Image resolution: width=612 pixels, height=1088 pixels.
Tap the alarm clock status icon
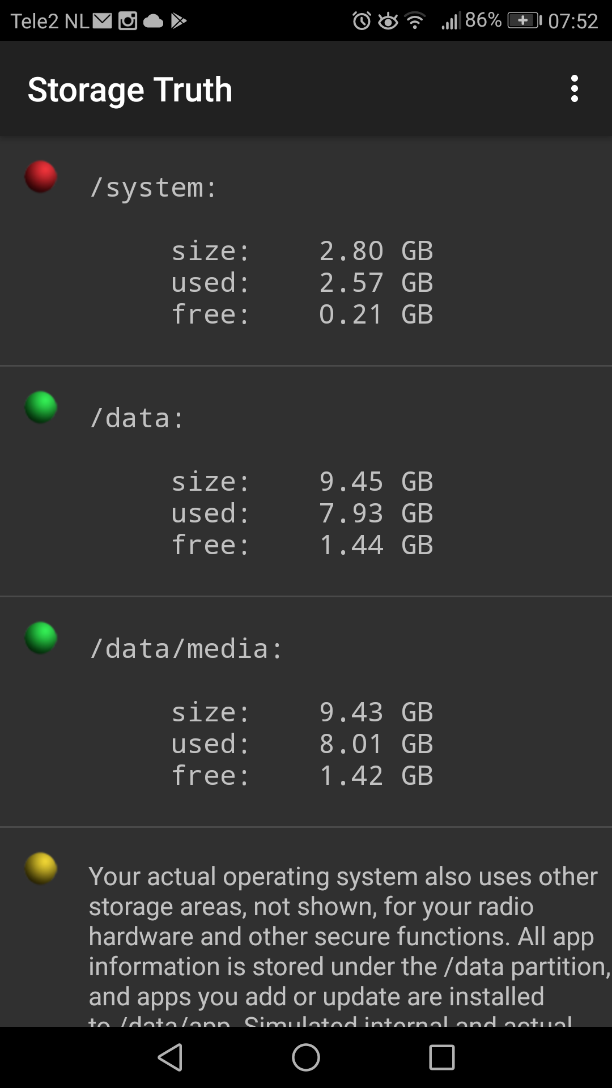362,22
